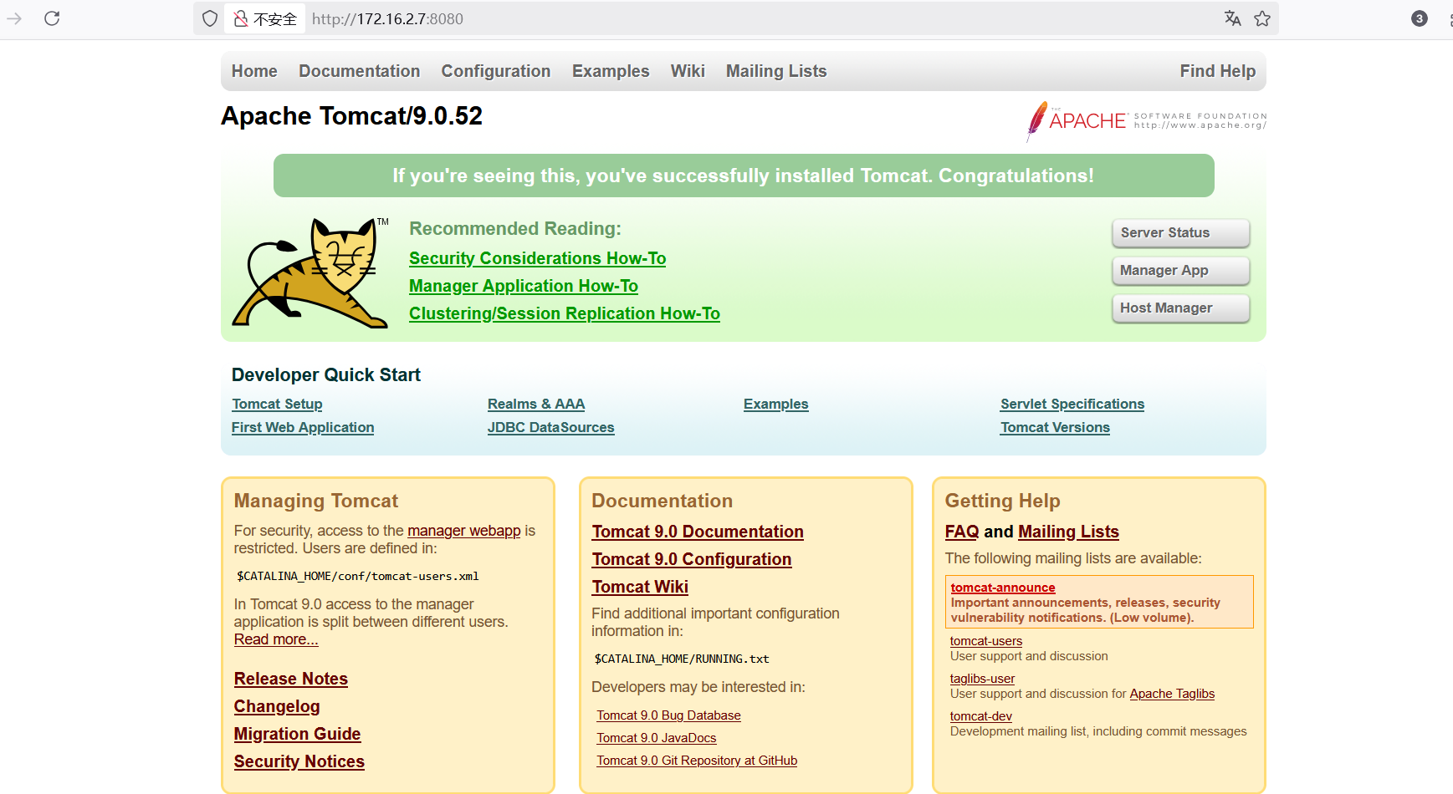The width and height of the screenshot is (1453, 794).
Task: Open the Tomcat Wiki link
Action: [x=640, y=587]
